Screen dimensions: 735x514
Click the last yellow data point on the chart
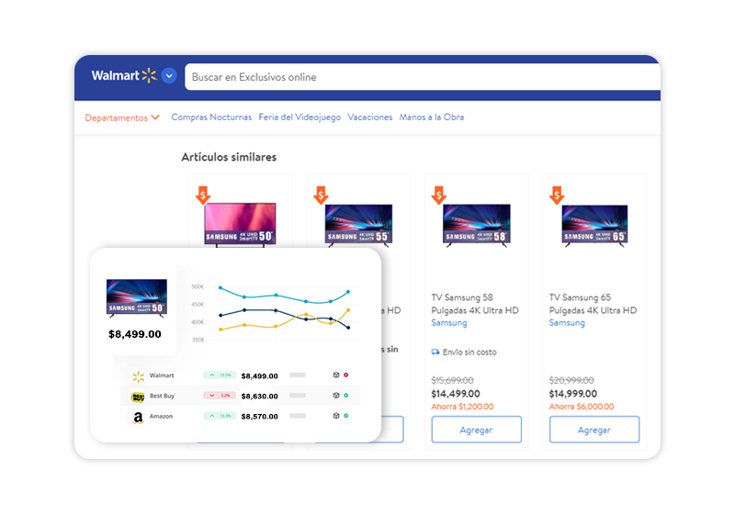348,310
